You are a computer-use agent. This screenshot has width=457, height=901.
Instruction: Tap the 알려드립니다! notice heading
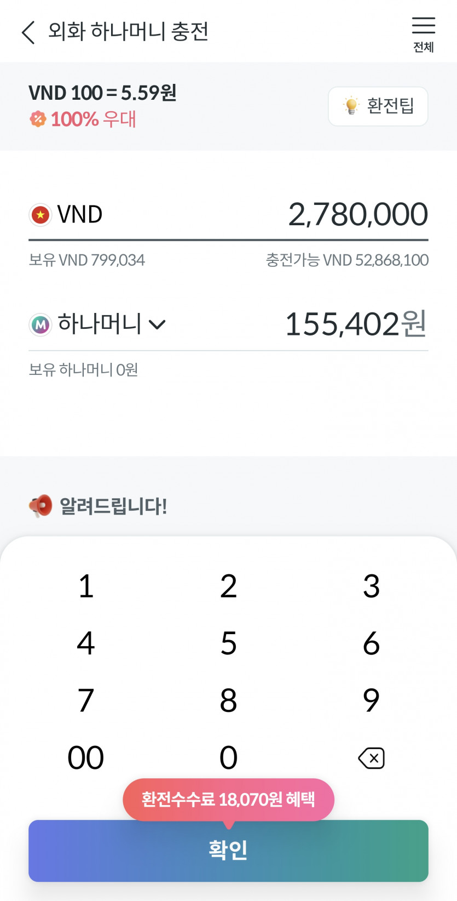(x=113, y=506)
